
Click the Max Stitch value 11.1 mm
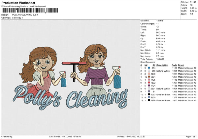pos(160,50)
